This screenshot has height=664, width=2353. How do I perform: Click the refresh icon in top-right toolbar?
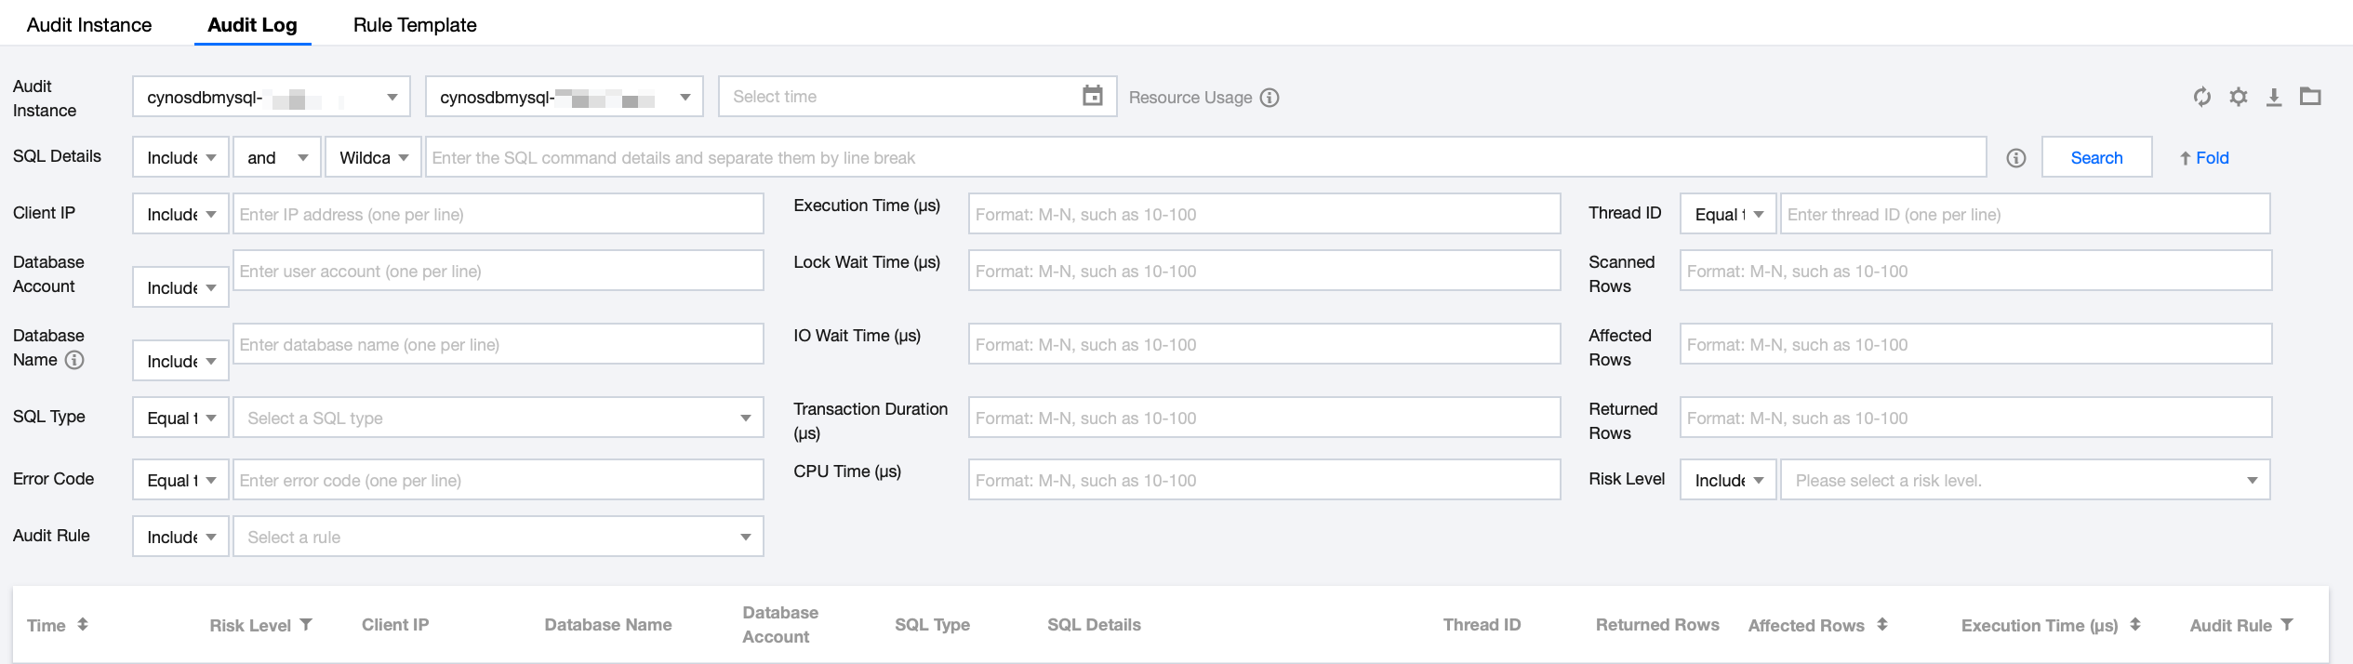[2201, 97]
